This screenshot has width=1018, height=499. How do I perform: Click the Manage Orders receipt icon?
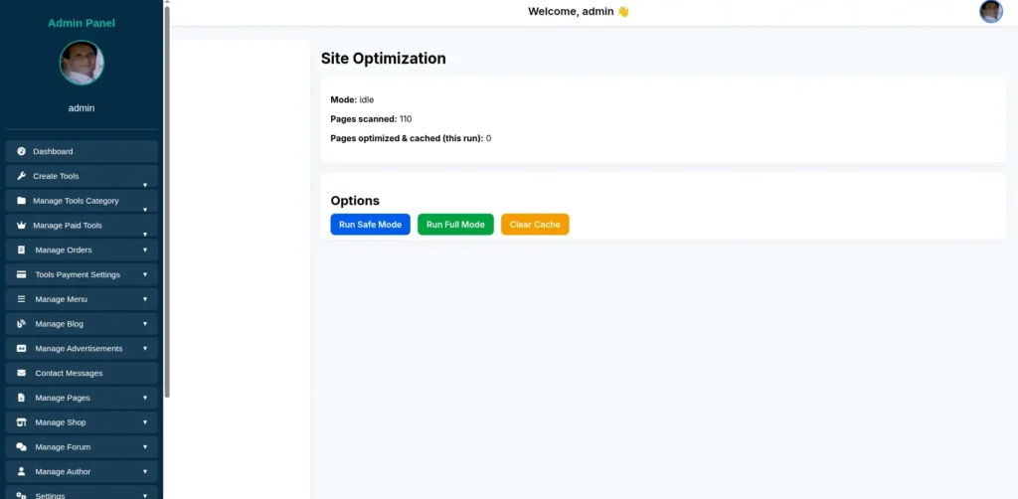22,249
